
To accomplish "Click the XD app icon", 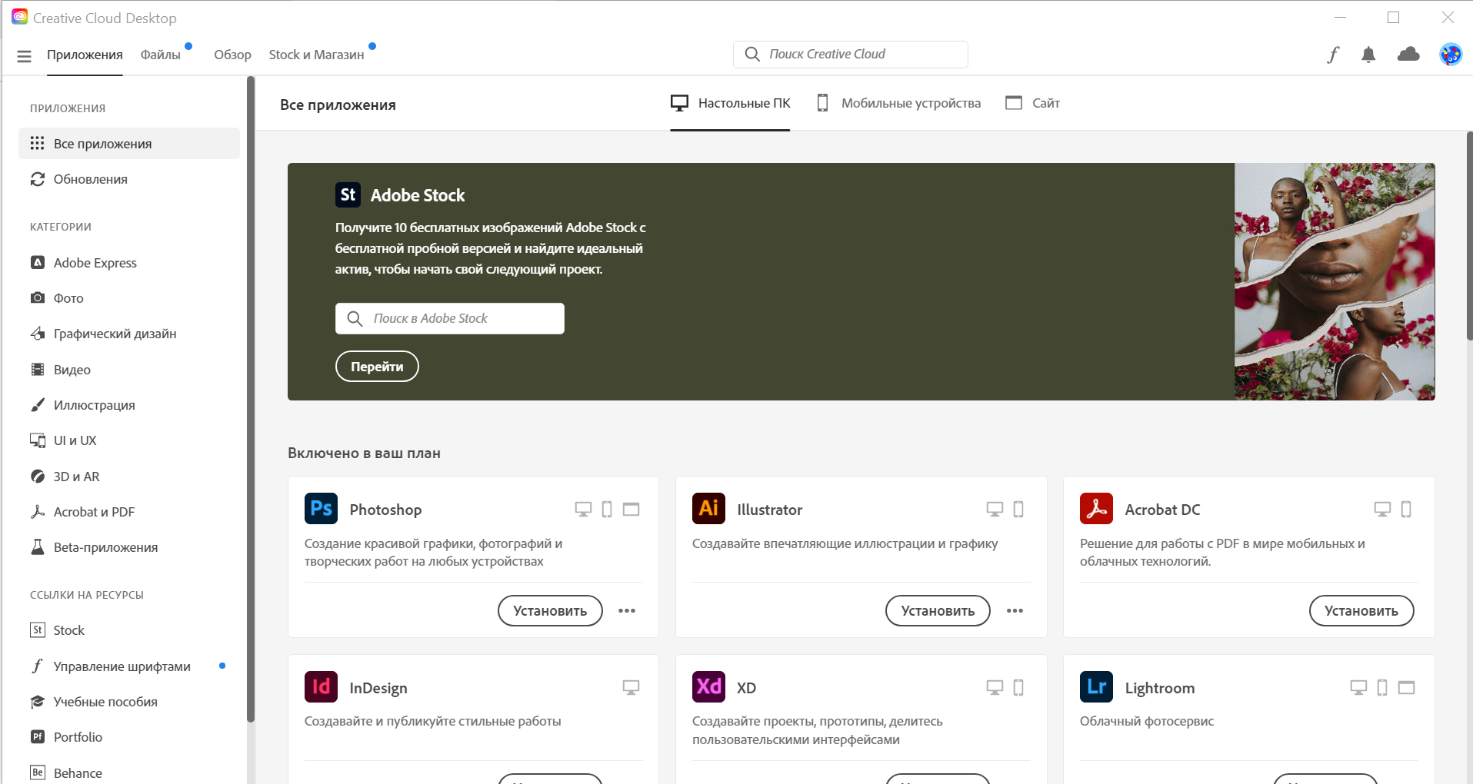I will point(708,687).
